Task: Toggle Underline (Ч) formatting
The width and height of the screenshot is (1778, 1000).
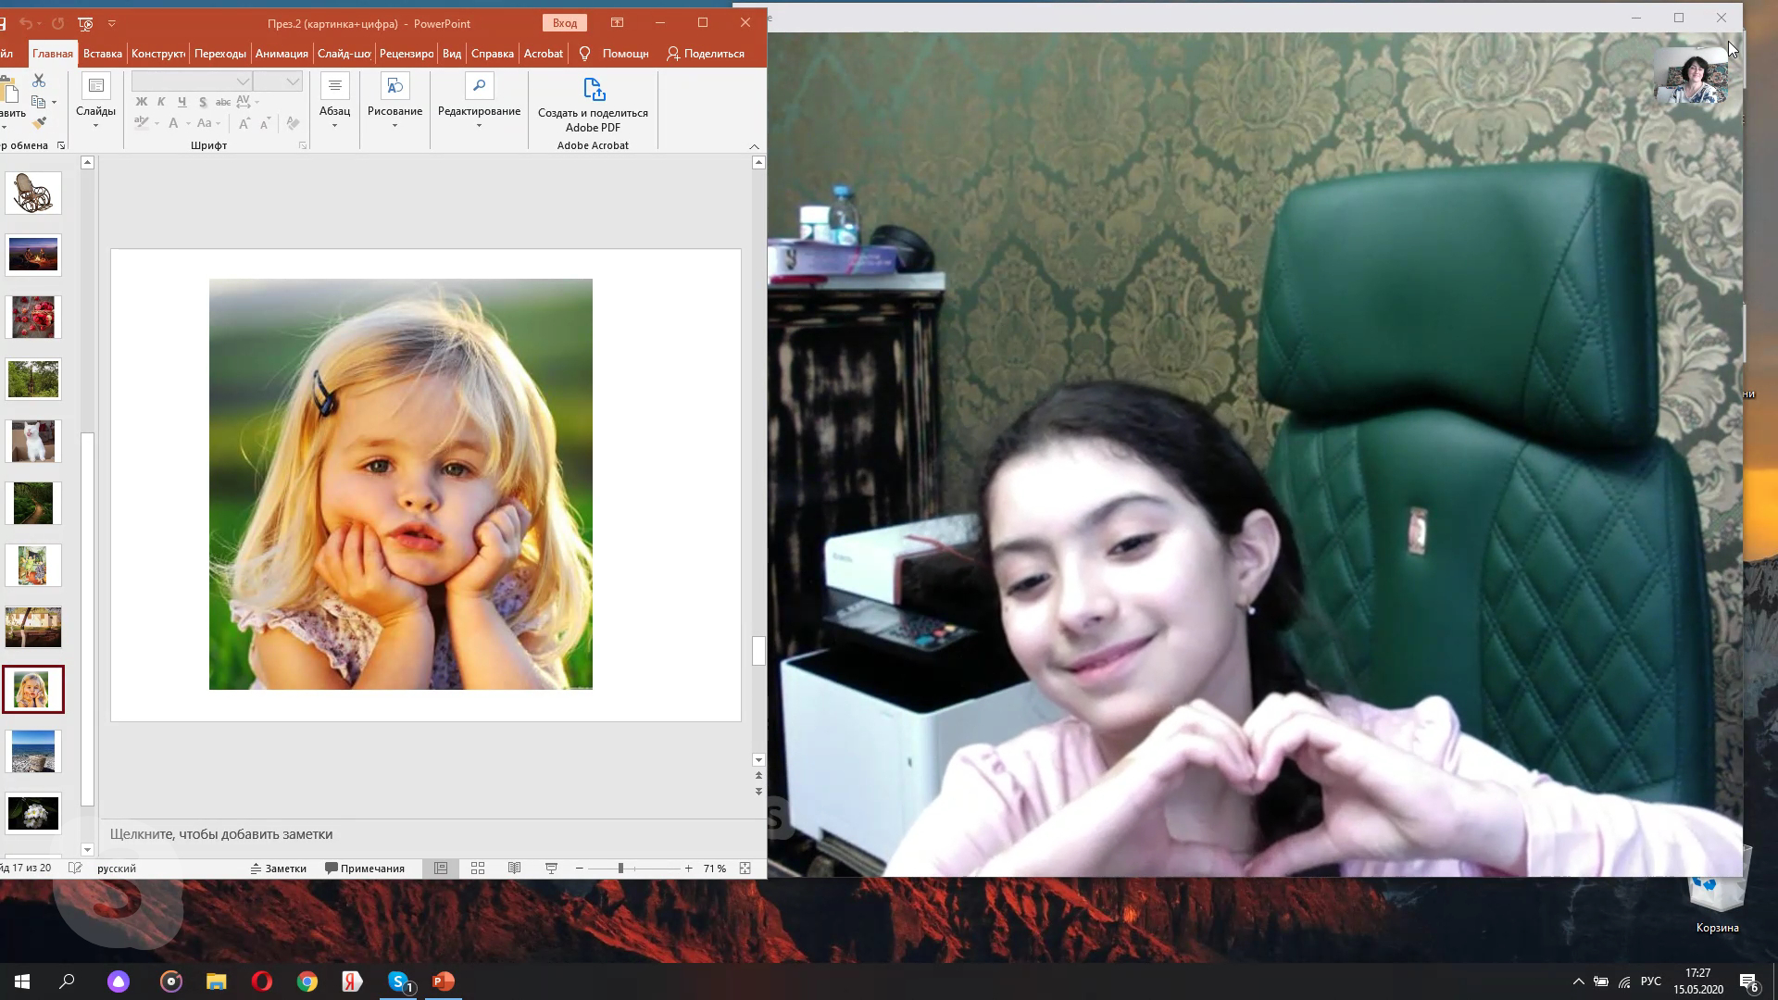Action: pyautogui.click(x=182, y=102)
